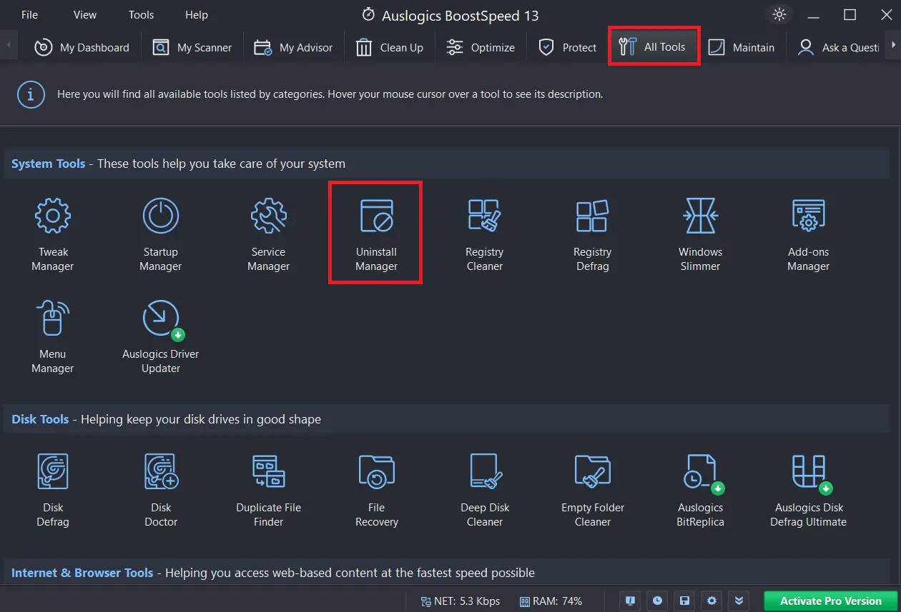The width and height of the screenshot is (901, 612).
Task: Switch to My Scanner tab
Action: 192,47
